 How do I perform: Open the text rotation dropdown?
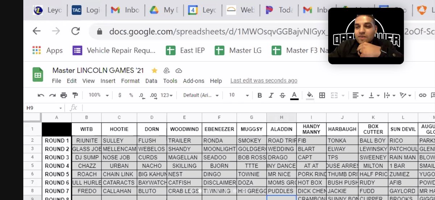click(405, 95)
